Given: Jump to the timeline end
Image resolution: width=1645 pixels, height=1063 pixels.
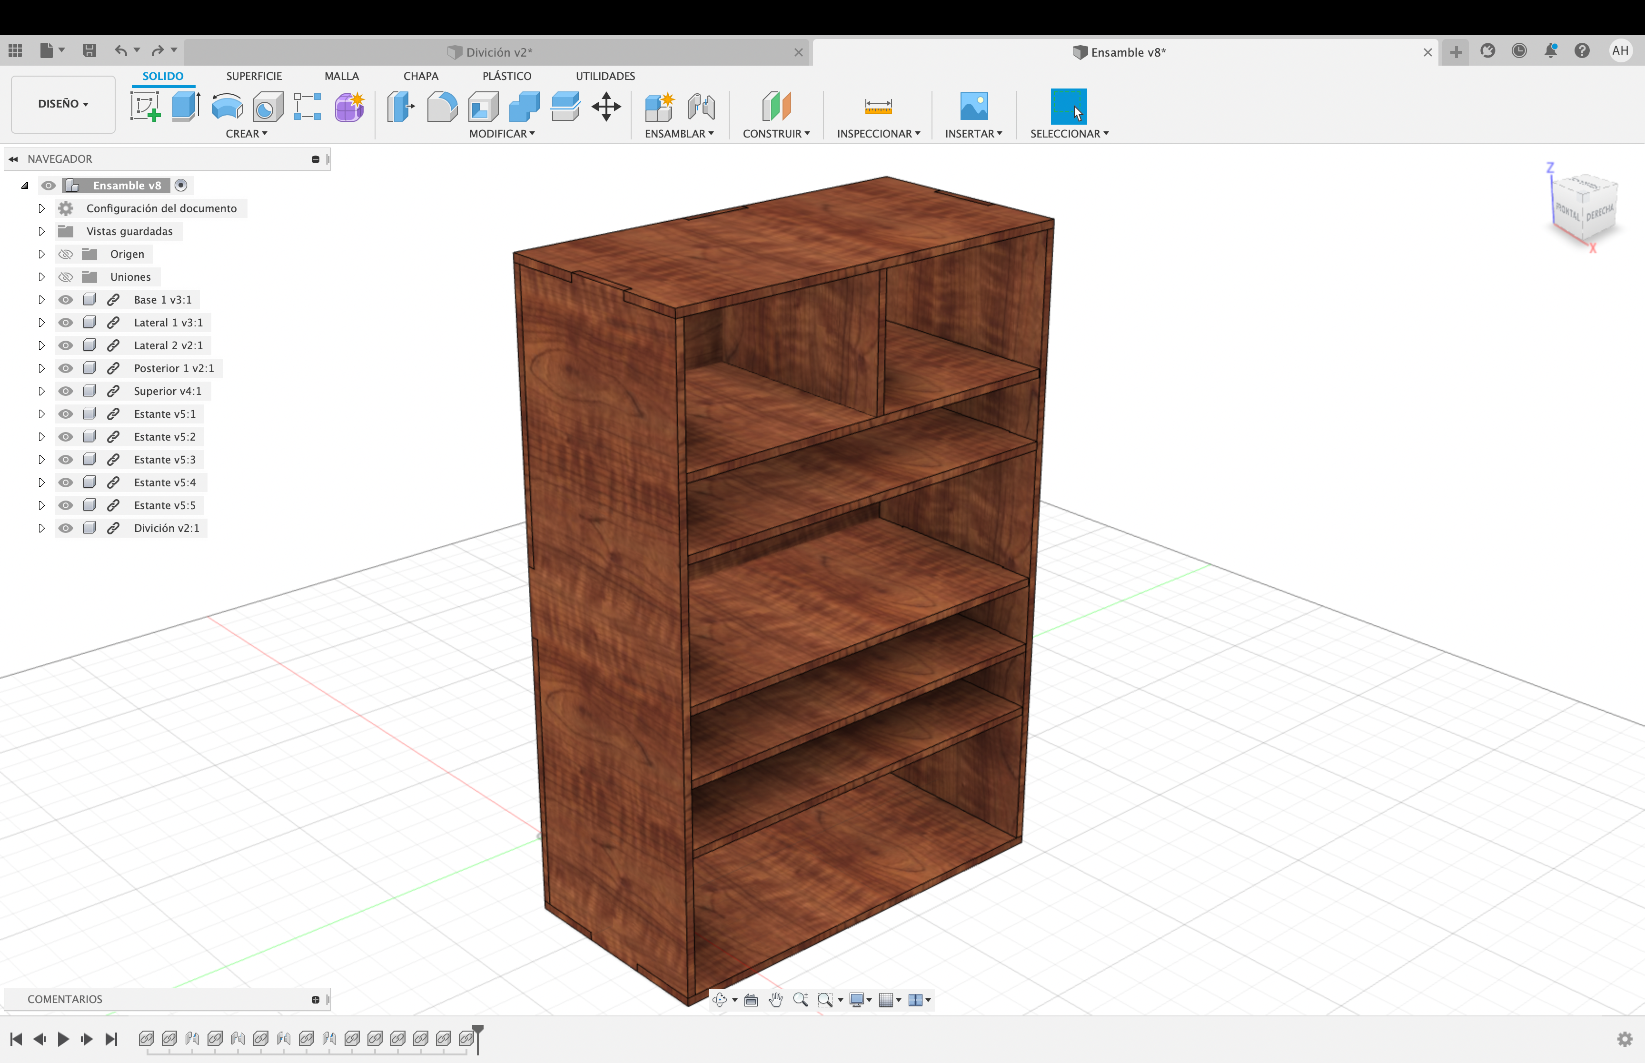Looking at the screenshot, I should pos(111,1039).
